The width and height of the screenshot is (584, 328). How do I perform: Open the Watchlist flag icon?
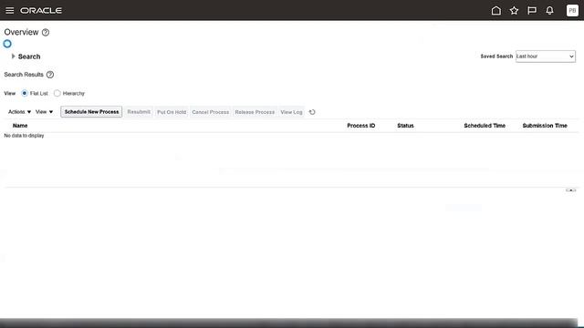532,10
